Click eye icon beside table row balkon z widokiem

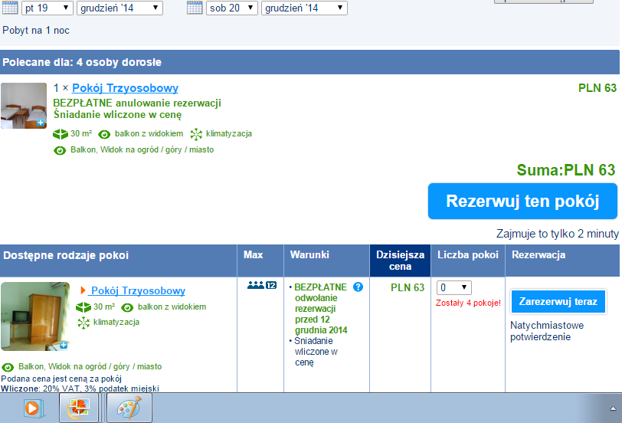[x=127, y=307]
